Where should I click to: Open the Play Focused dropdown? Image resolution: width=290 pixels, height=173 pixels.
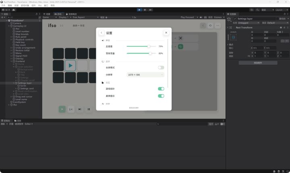(189, 17)
